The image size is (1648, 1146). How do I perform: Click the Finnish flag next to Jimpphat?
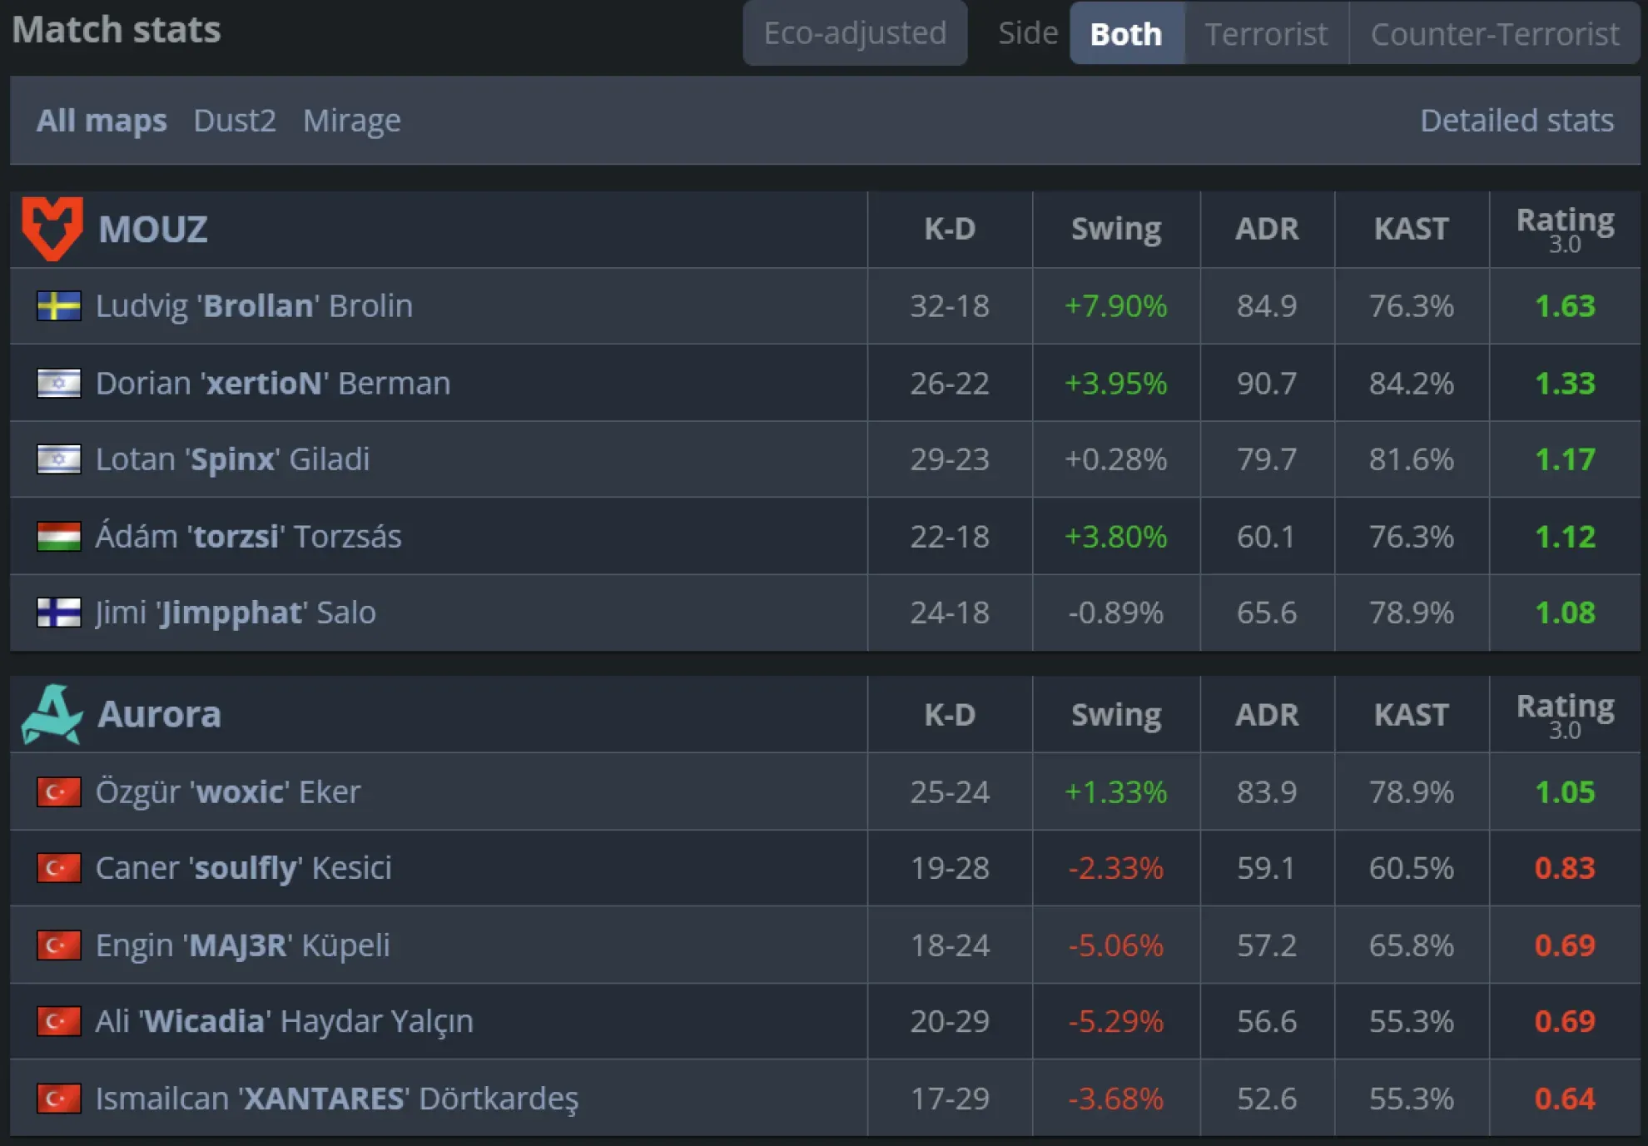tap(57, 613)
